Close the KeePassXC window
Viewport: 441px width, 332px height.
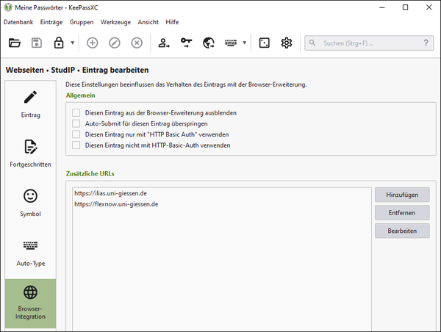point(429,7)
